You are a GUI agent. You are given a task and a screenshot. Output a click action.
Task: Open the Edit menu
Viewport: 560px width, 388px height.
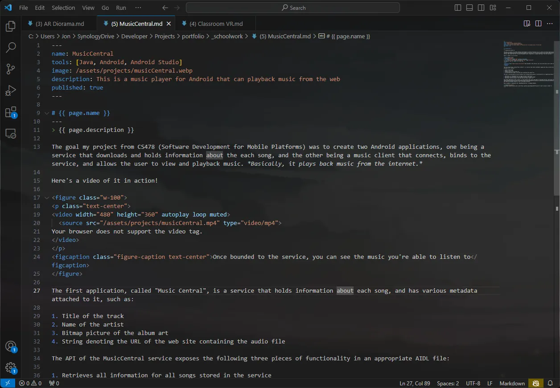40,8
